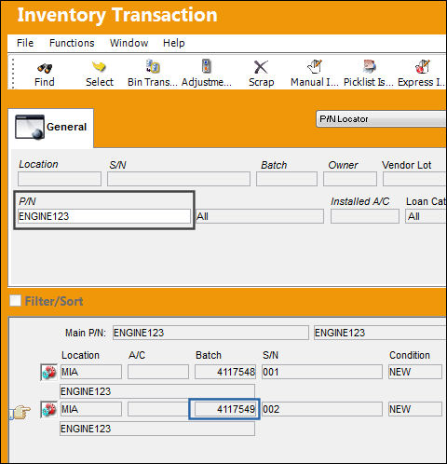Click the Installed A/C input field

point(365,216)
